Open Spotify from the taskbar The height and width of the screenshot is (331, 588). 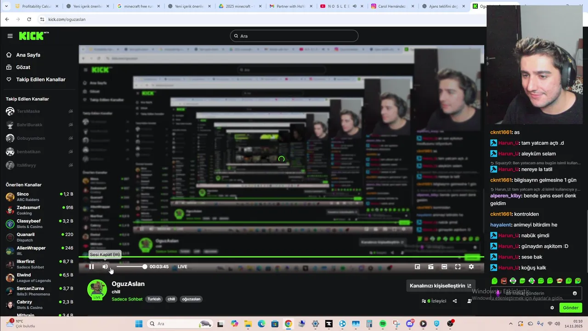click(383, 324)
